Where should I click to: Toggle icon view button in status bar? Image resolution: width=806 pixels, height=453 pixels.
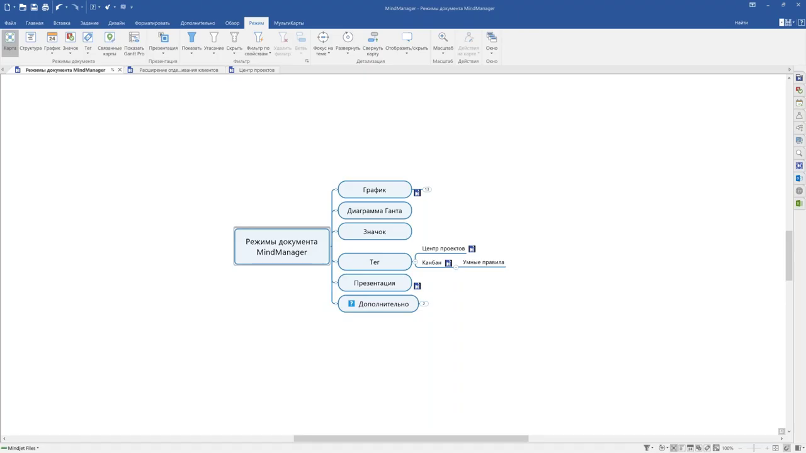[699, 448]
